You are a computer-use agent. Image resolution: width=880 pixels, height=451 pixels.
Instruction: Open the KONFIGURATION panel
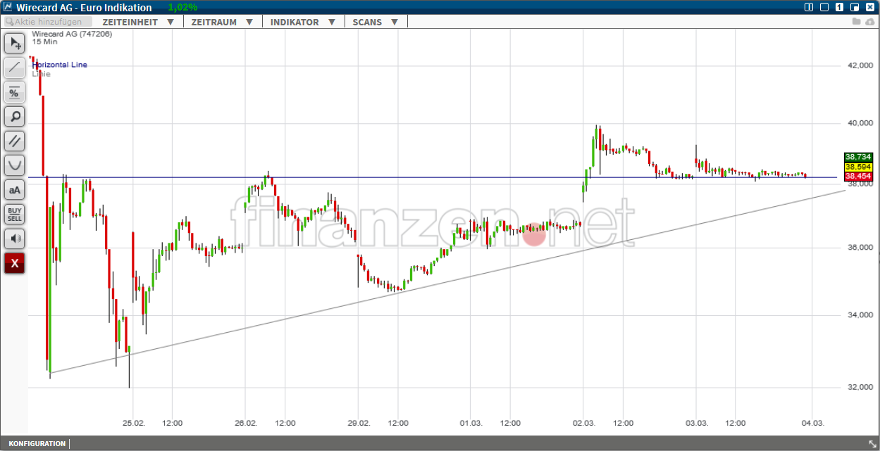coord(37,443)
